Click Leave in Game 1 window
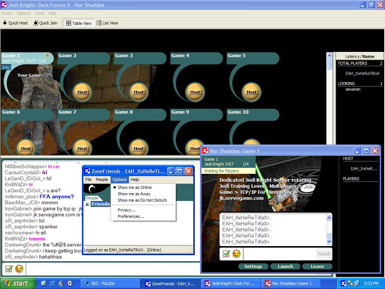 click(x=317, y=266)
